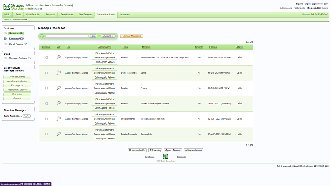The height and width of the screenshot is (186, 331).
Task: Click the Grupos message button
Action: (x=17, y=98)
